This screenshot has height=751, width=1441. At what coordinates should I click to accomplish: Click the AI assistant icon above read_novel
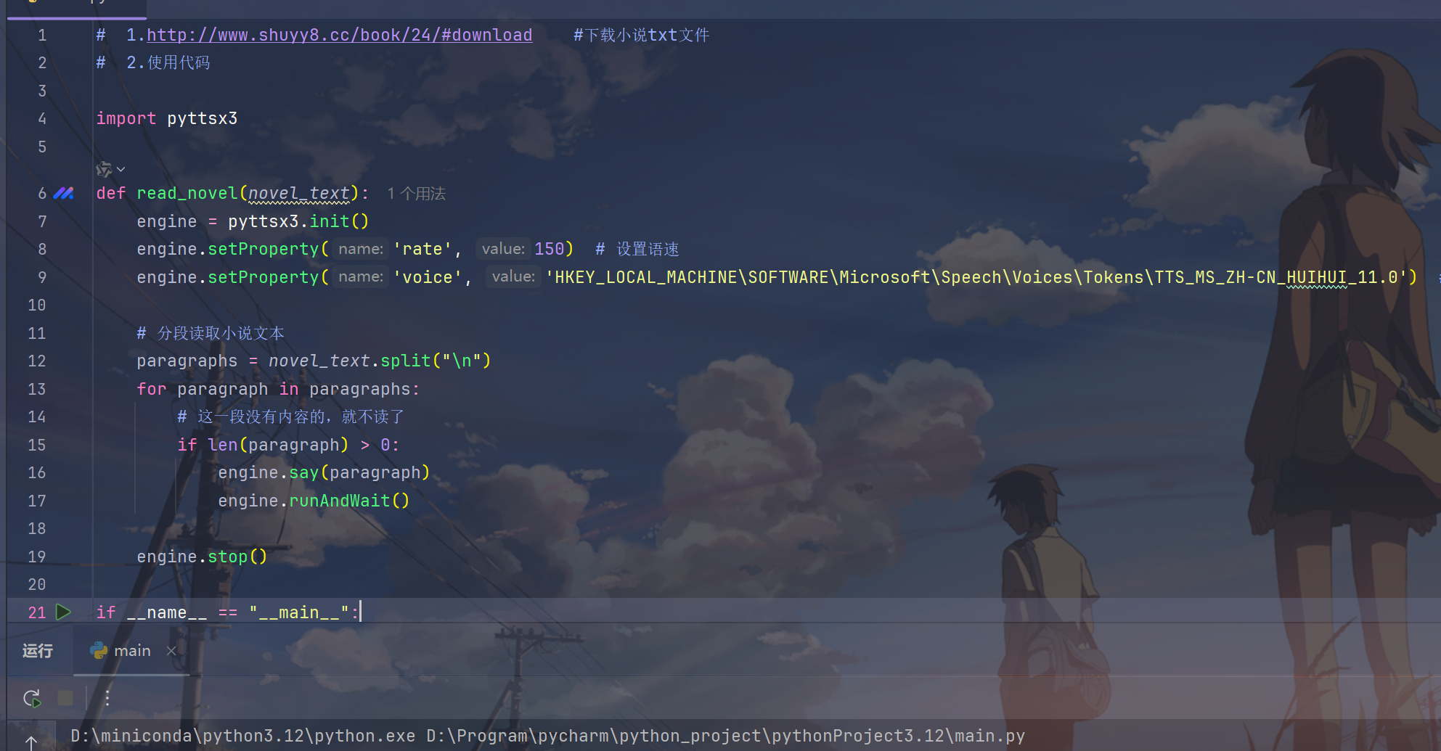(x=104, y=169)
